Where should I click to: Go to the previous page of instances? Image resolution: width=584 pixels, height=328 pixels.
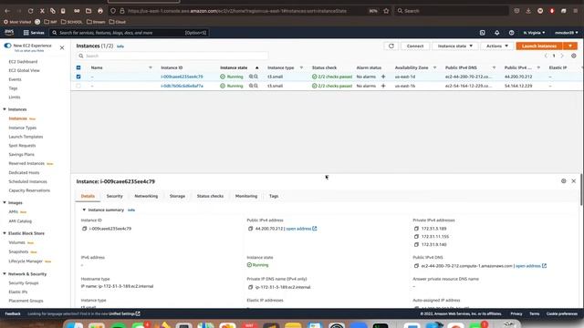pos(546,56)
